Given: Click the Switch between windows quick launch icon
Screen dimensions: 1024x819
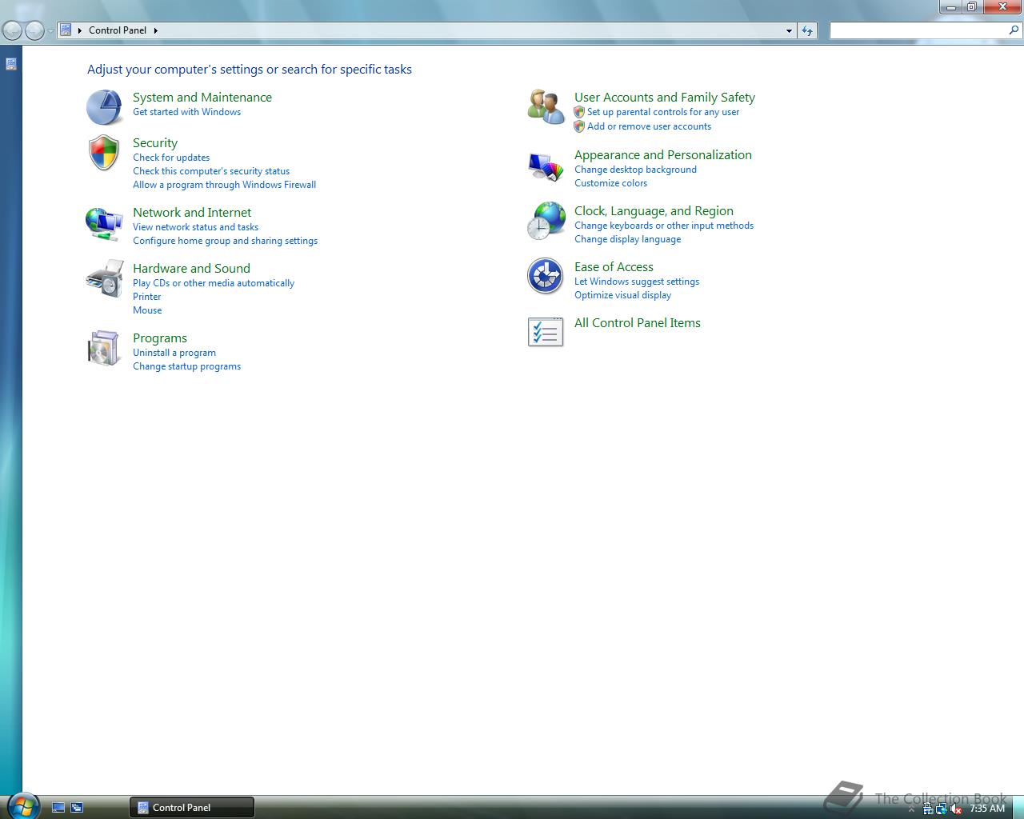Looking at the screenshot, I should point(77,808).
